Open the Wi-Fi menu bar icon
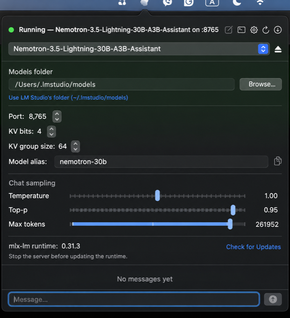This screenshot has height=318, width=290. (260, 2)
